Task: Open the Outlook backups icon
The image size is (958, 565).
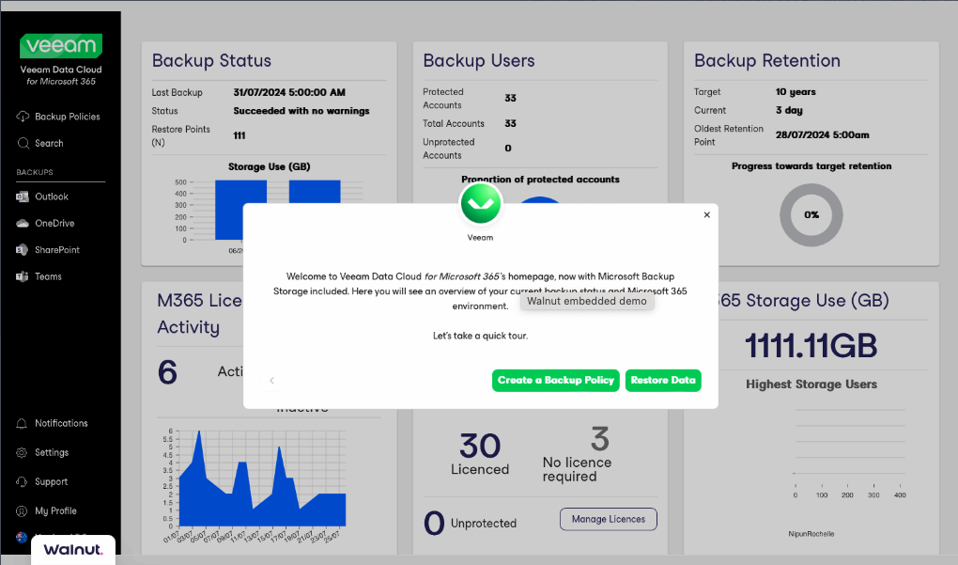Action: (23, 196)
